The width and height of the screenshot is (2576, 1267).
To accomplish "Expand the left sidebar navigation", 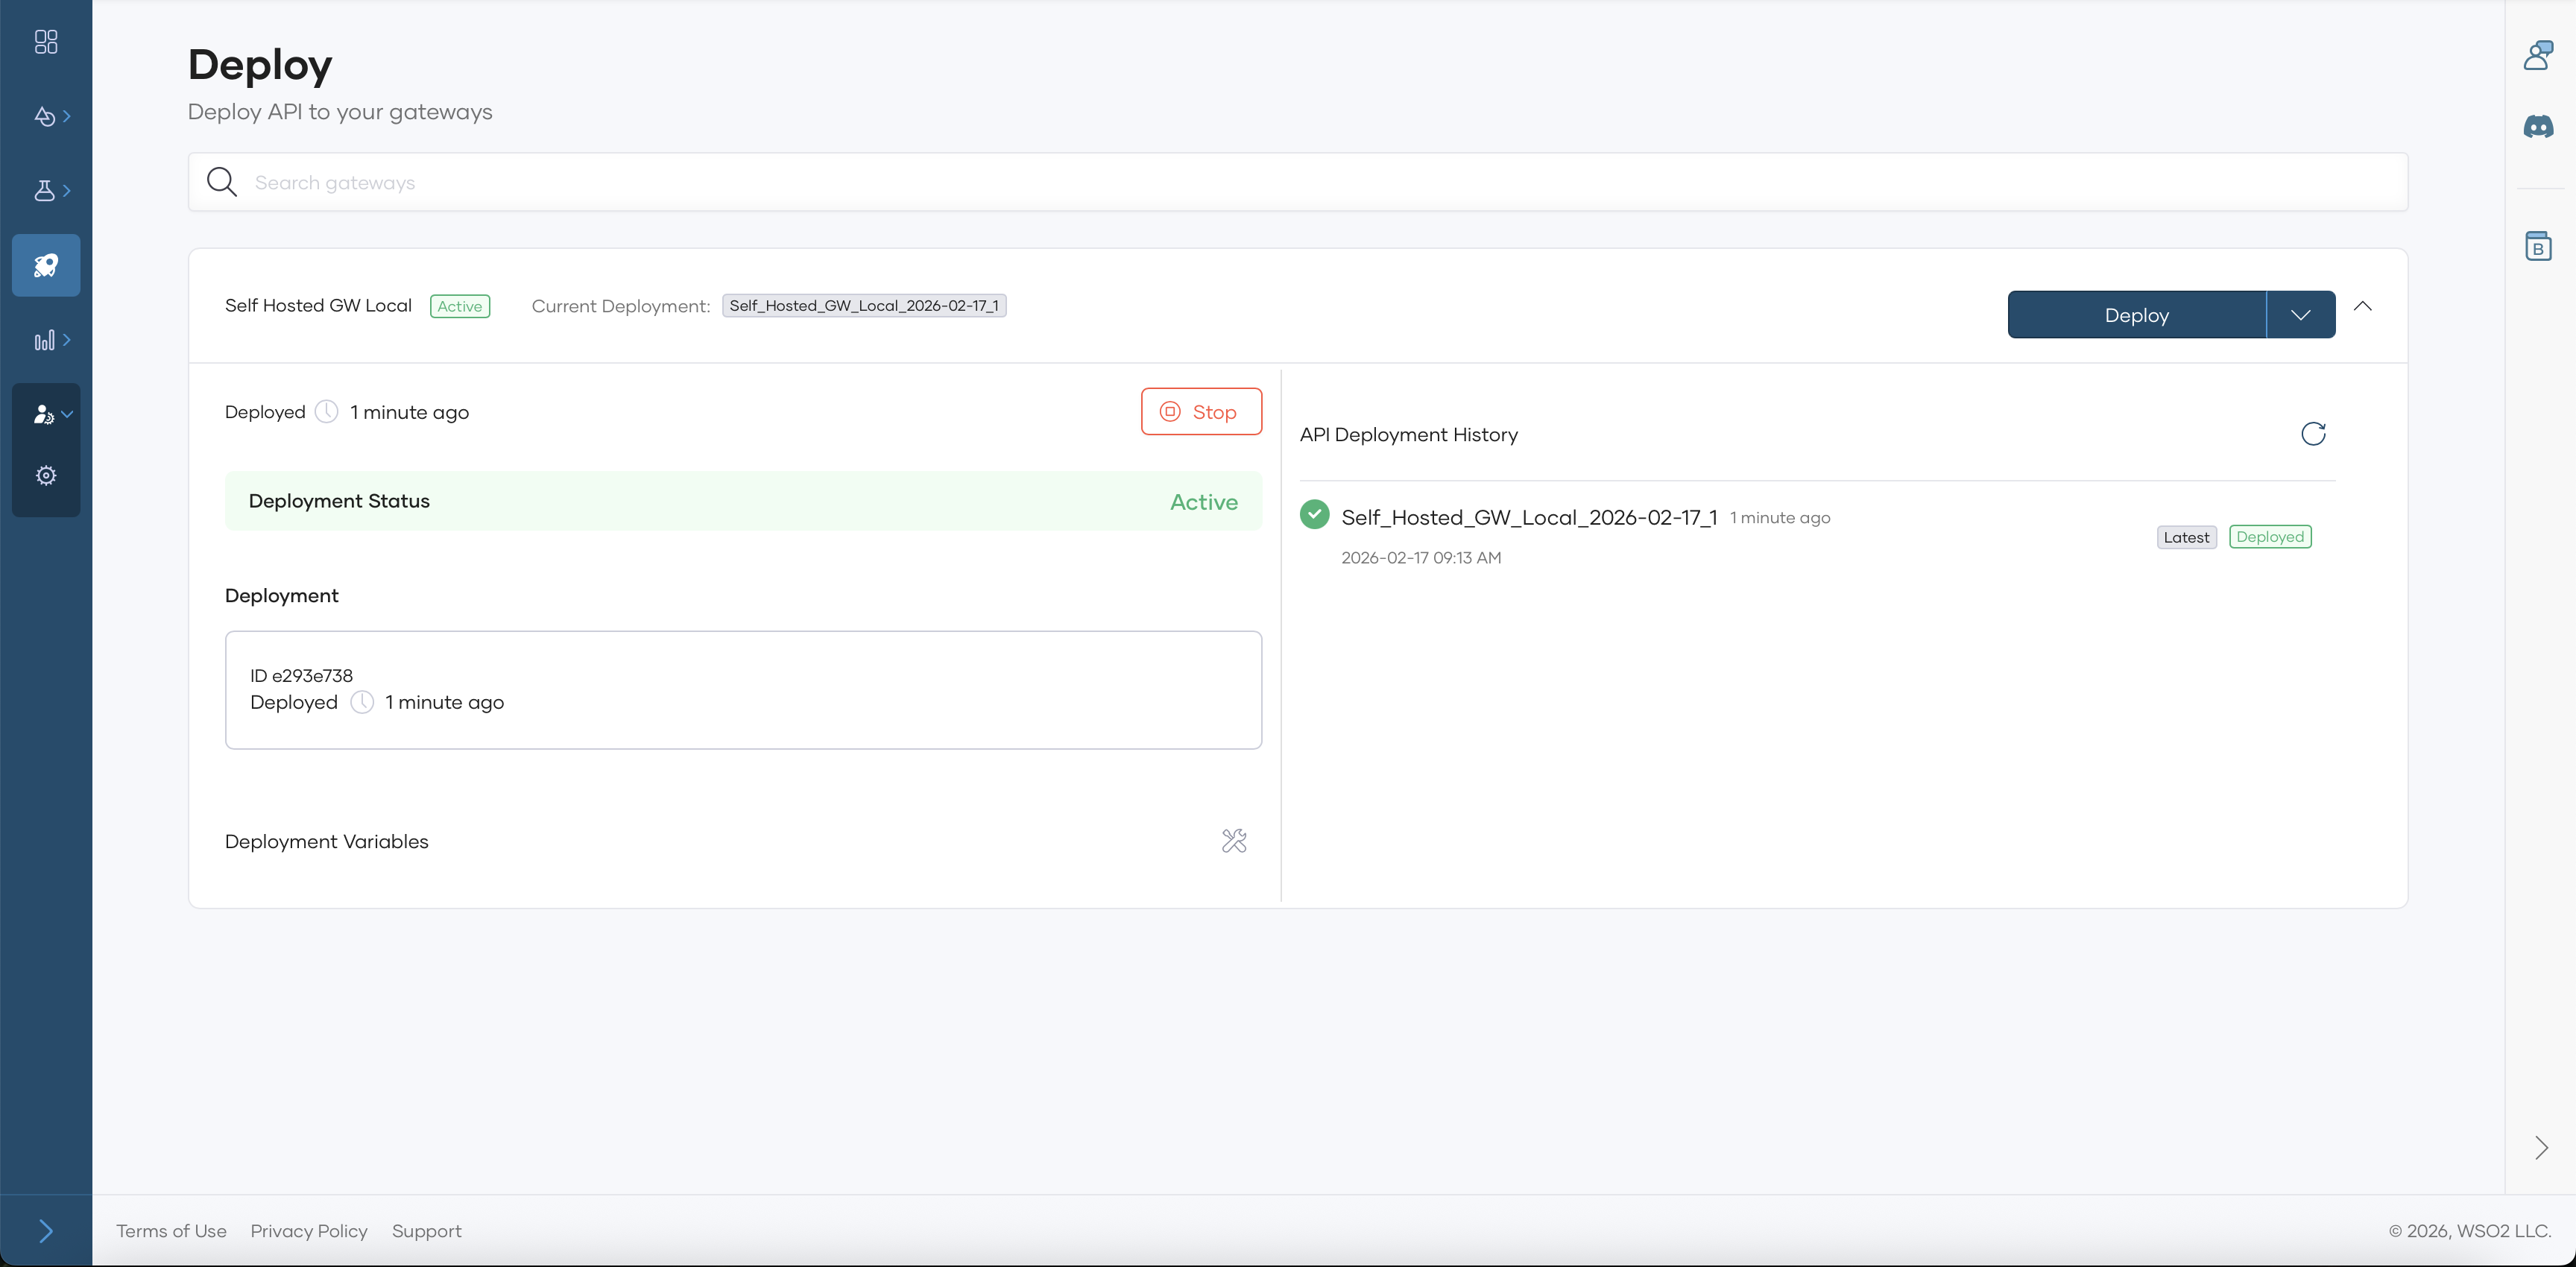I will (x=46, y=1231).
